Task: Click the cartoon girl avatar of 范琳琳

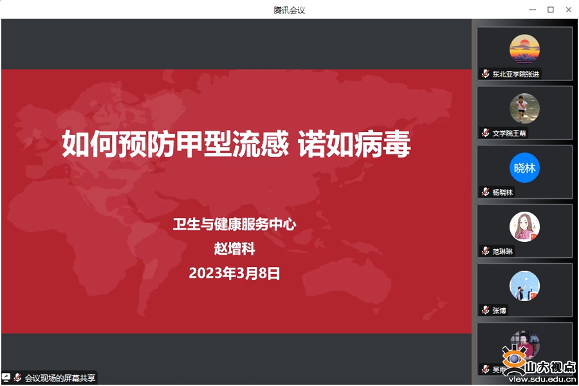Action: [524, 226]
